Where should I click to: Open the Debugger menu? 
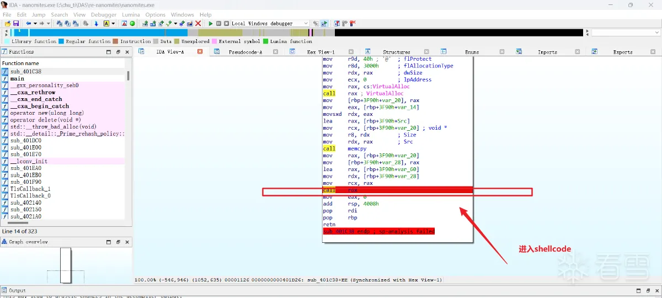coord(104,15)
